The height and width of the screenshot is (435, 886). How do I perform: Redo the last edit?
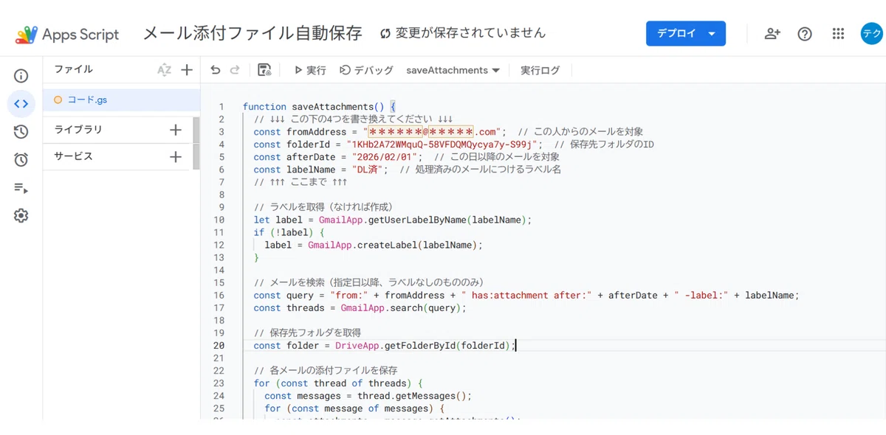(x=235, y=70)
